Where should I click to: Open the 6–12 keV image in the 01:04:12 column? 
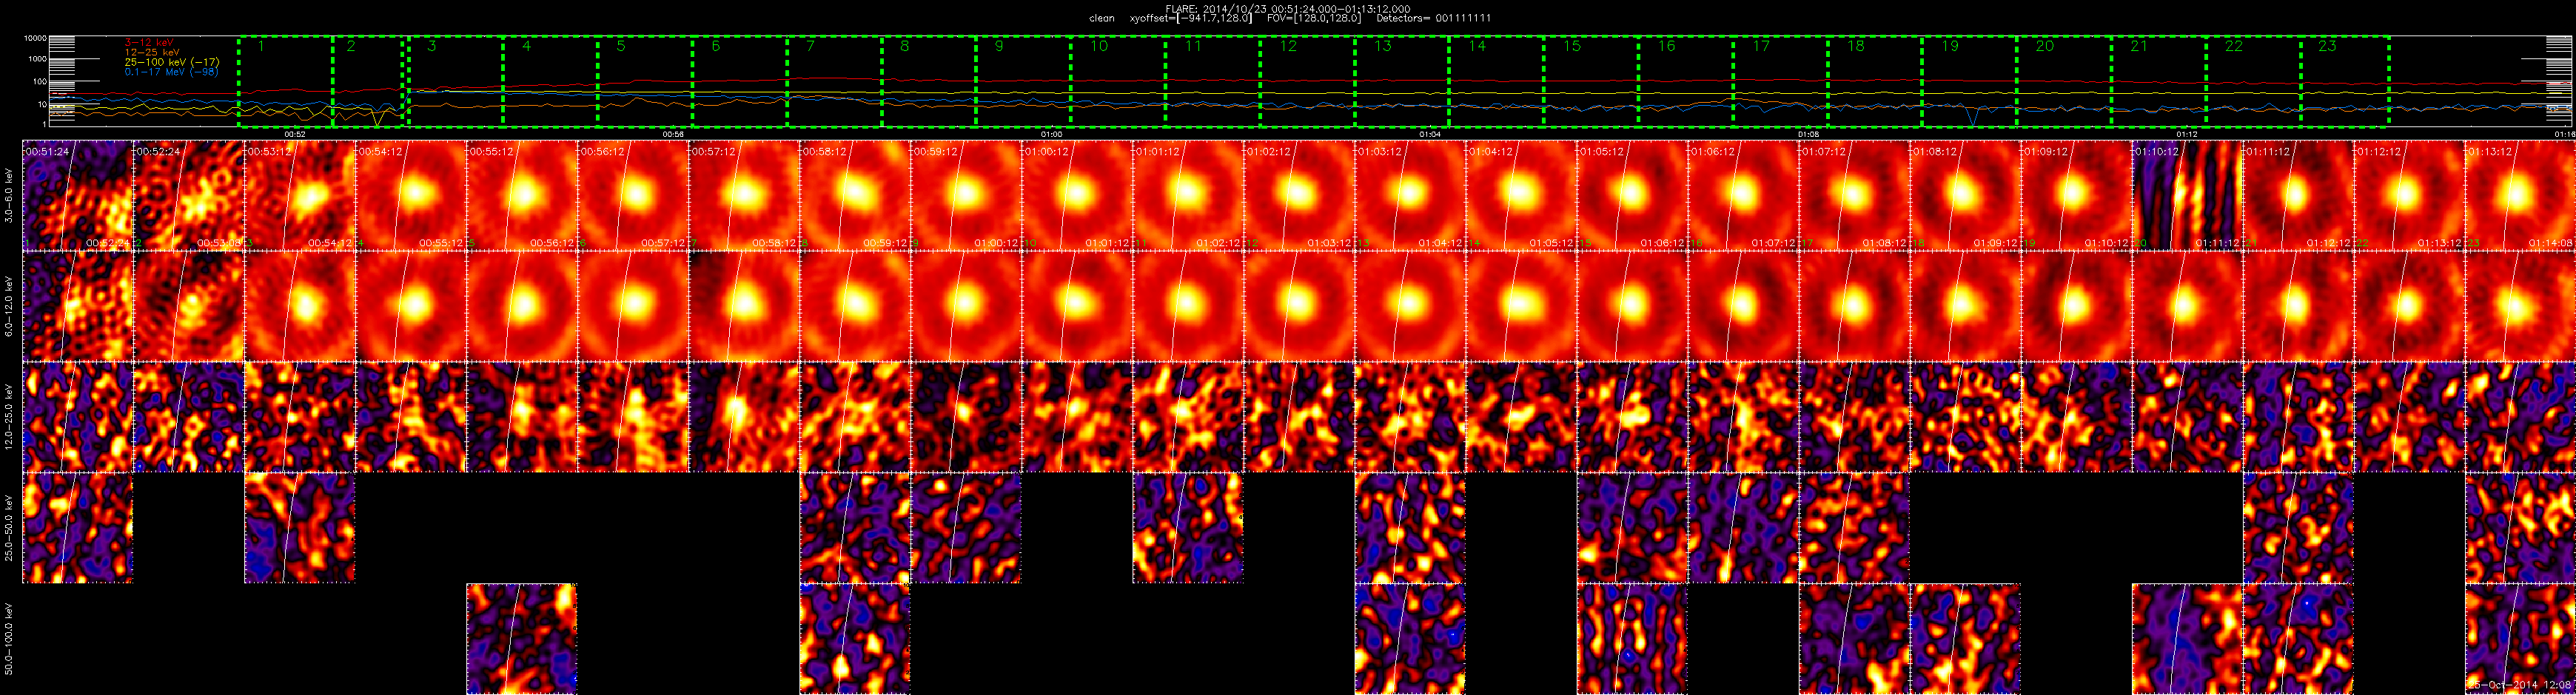click(1520, 307)
